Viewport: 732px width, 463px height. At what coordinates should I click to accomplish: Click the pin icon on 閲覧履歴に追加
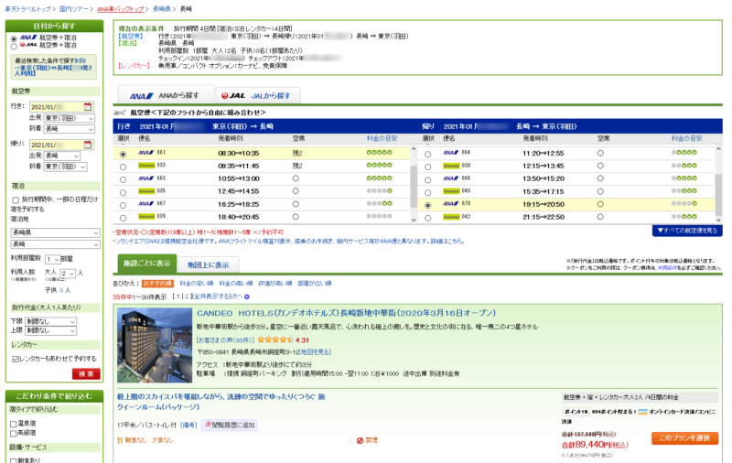point(209,425)
